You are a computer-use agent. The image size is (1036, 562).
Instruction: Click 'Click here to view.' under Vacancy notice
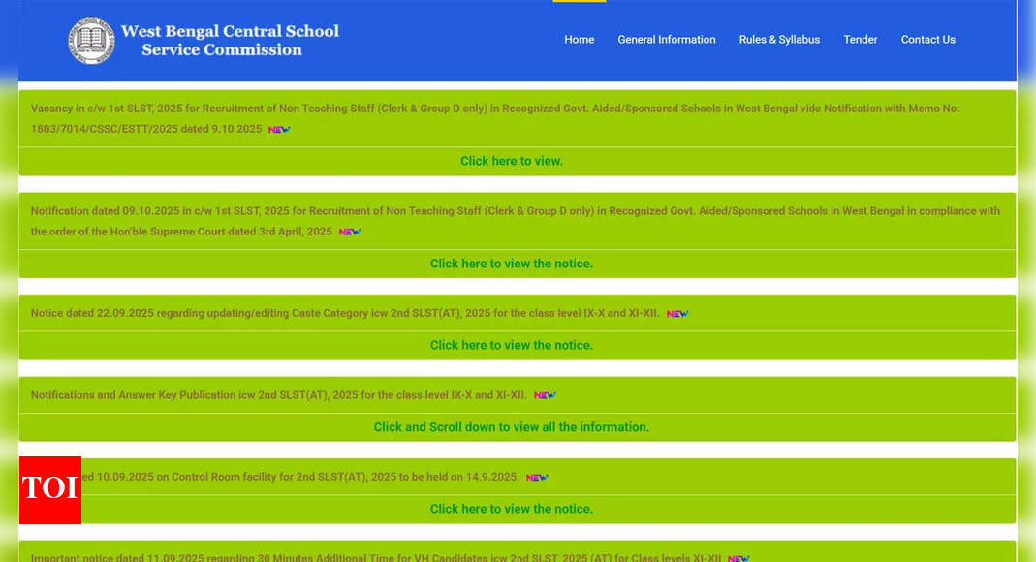(x=512, y=162)
